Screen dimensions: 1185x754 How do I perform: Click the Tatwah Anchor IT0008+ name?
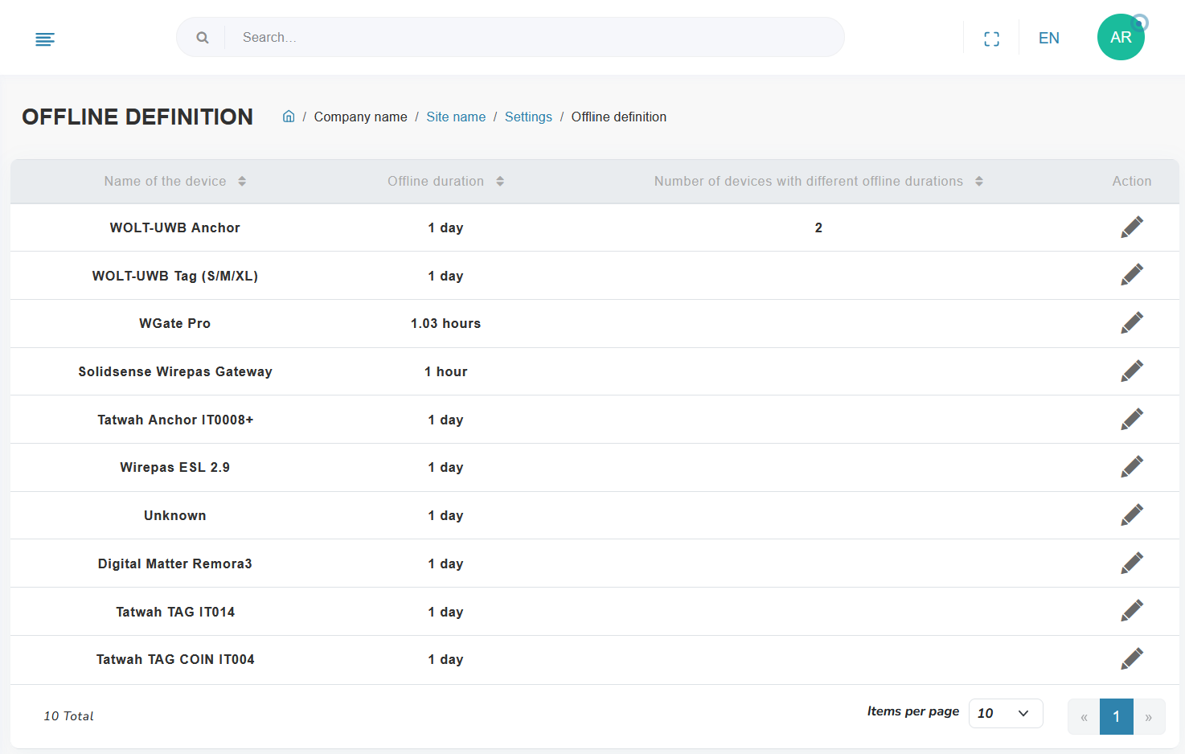coord(175,420)
